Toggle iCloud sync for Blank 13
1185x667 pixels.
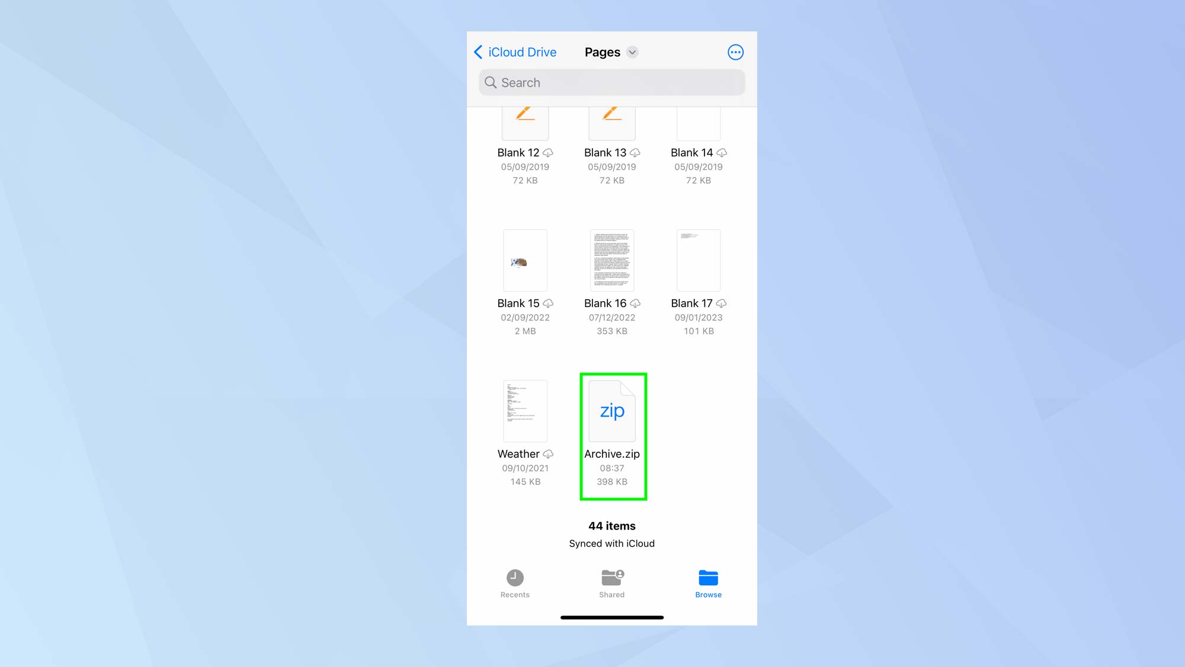point(635,152)
